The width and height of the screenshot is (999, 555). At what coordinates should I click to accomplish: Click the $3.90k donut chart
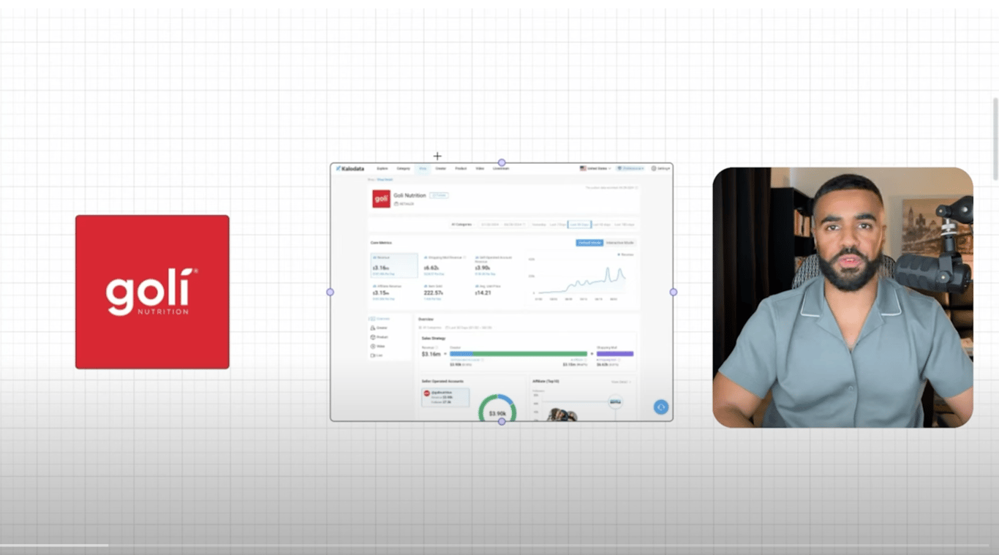pos(497,409)
